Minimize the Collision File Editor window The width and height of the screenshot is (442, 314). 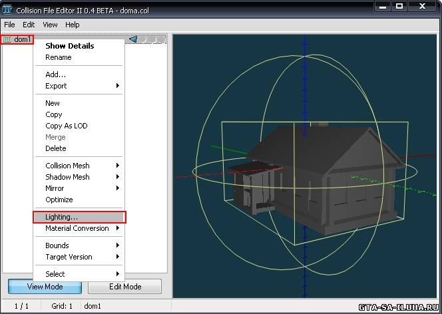click(383, 6)
